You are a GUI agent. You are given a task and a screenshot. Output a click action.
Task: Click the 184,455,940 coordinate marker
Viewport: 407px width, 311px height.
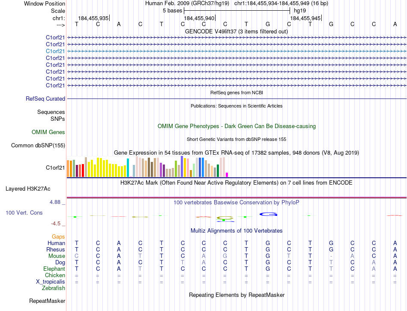(x=199, y=18)
